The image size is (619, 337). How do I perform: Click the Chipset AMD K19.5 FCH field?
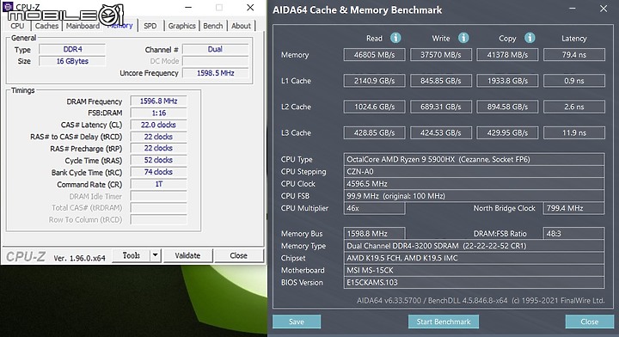click(474, 258)
